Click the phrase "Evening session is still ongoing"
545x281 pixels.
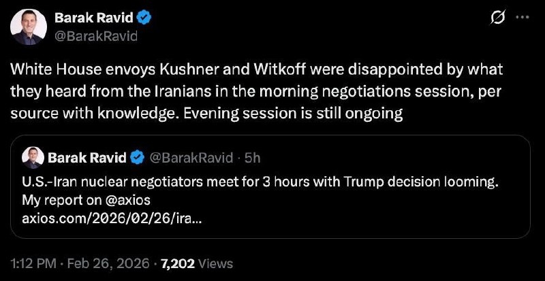point(315,112)
